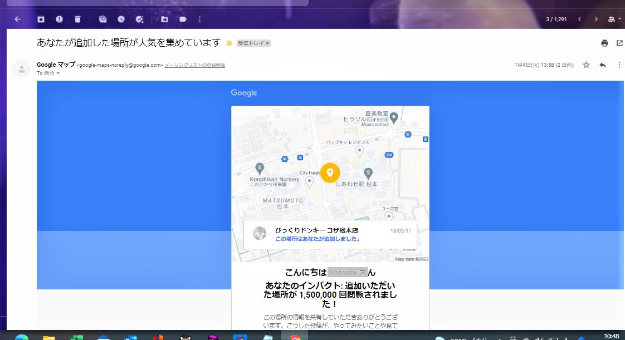This screenshot has width=625, height=340.
Task: Open the Labels tag icon
Action: click(x=183, y=19)
